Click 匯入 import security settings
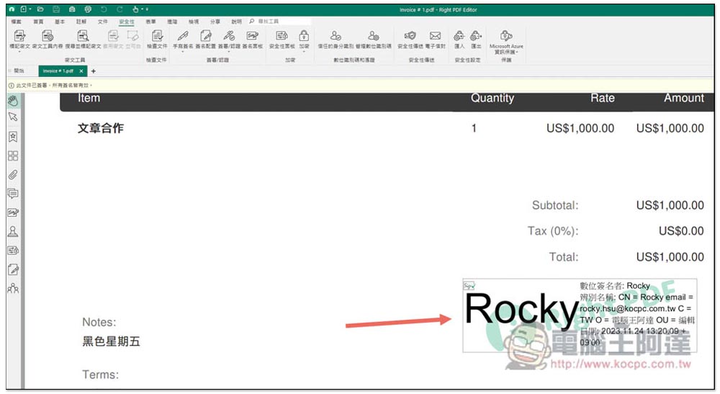 coord(459,39)
